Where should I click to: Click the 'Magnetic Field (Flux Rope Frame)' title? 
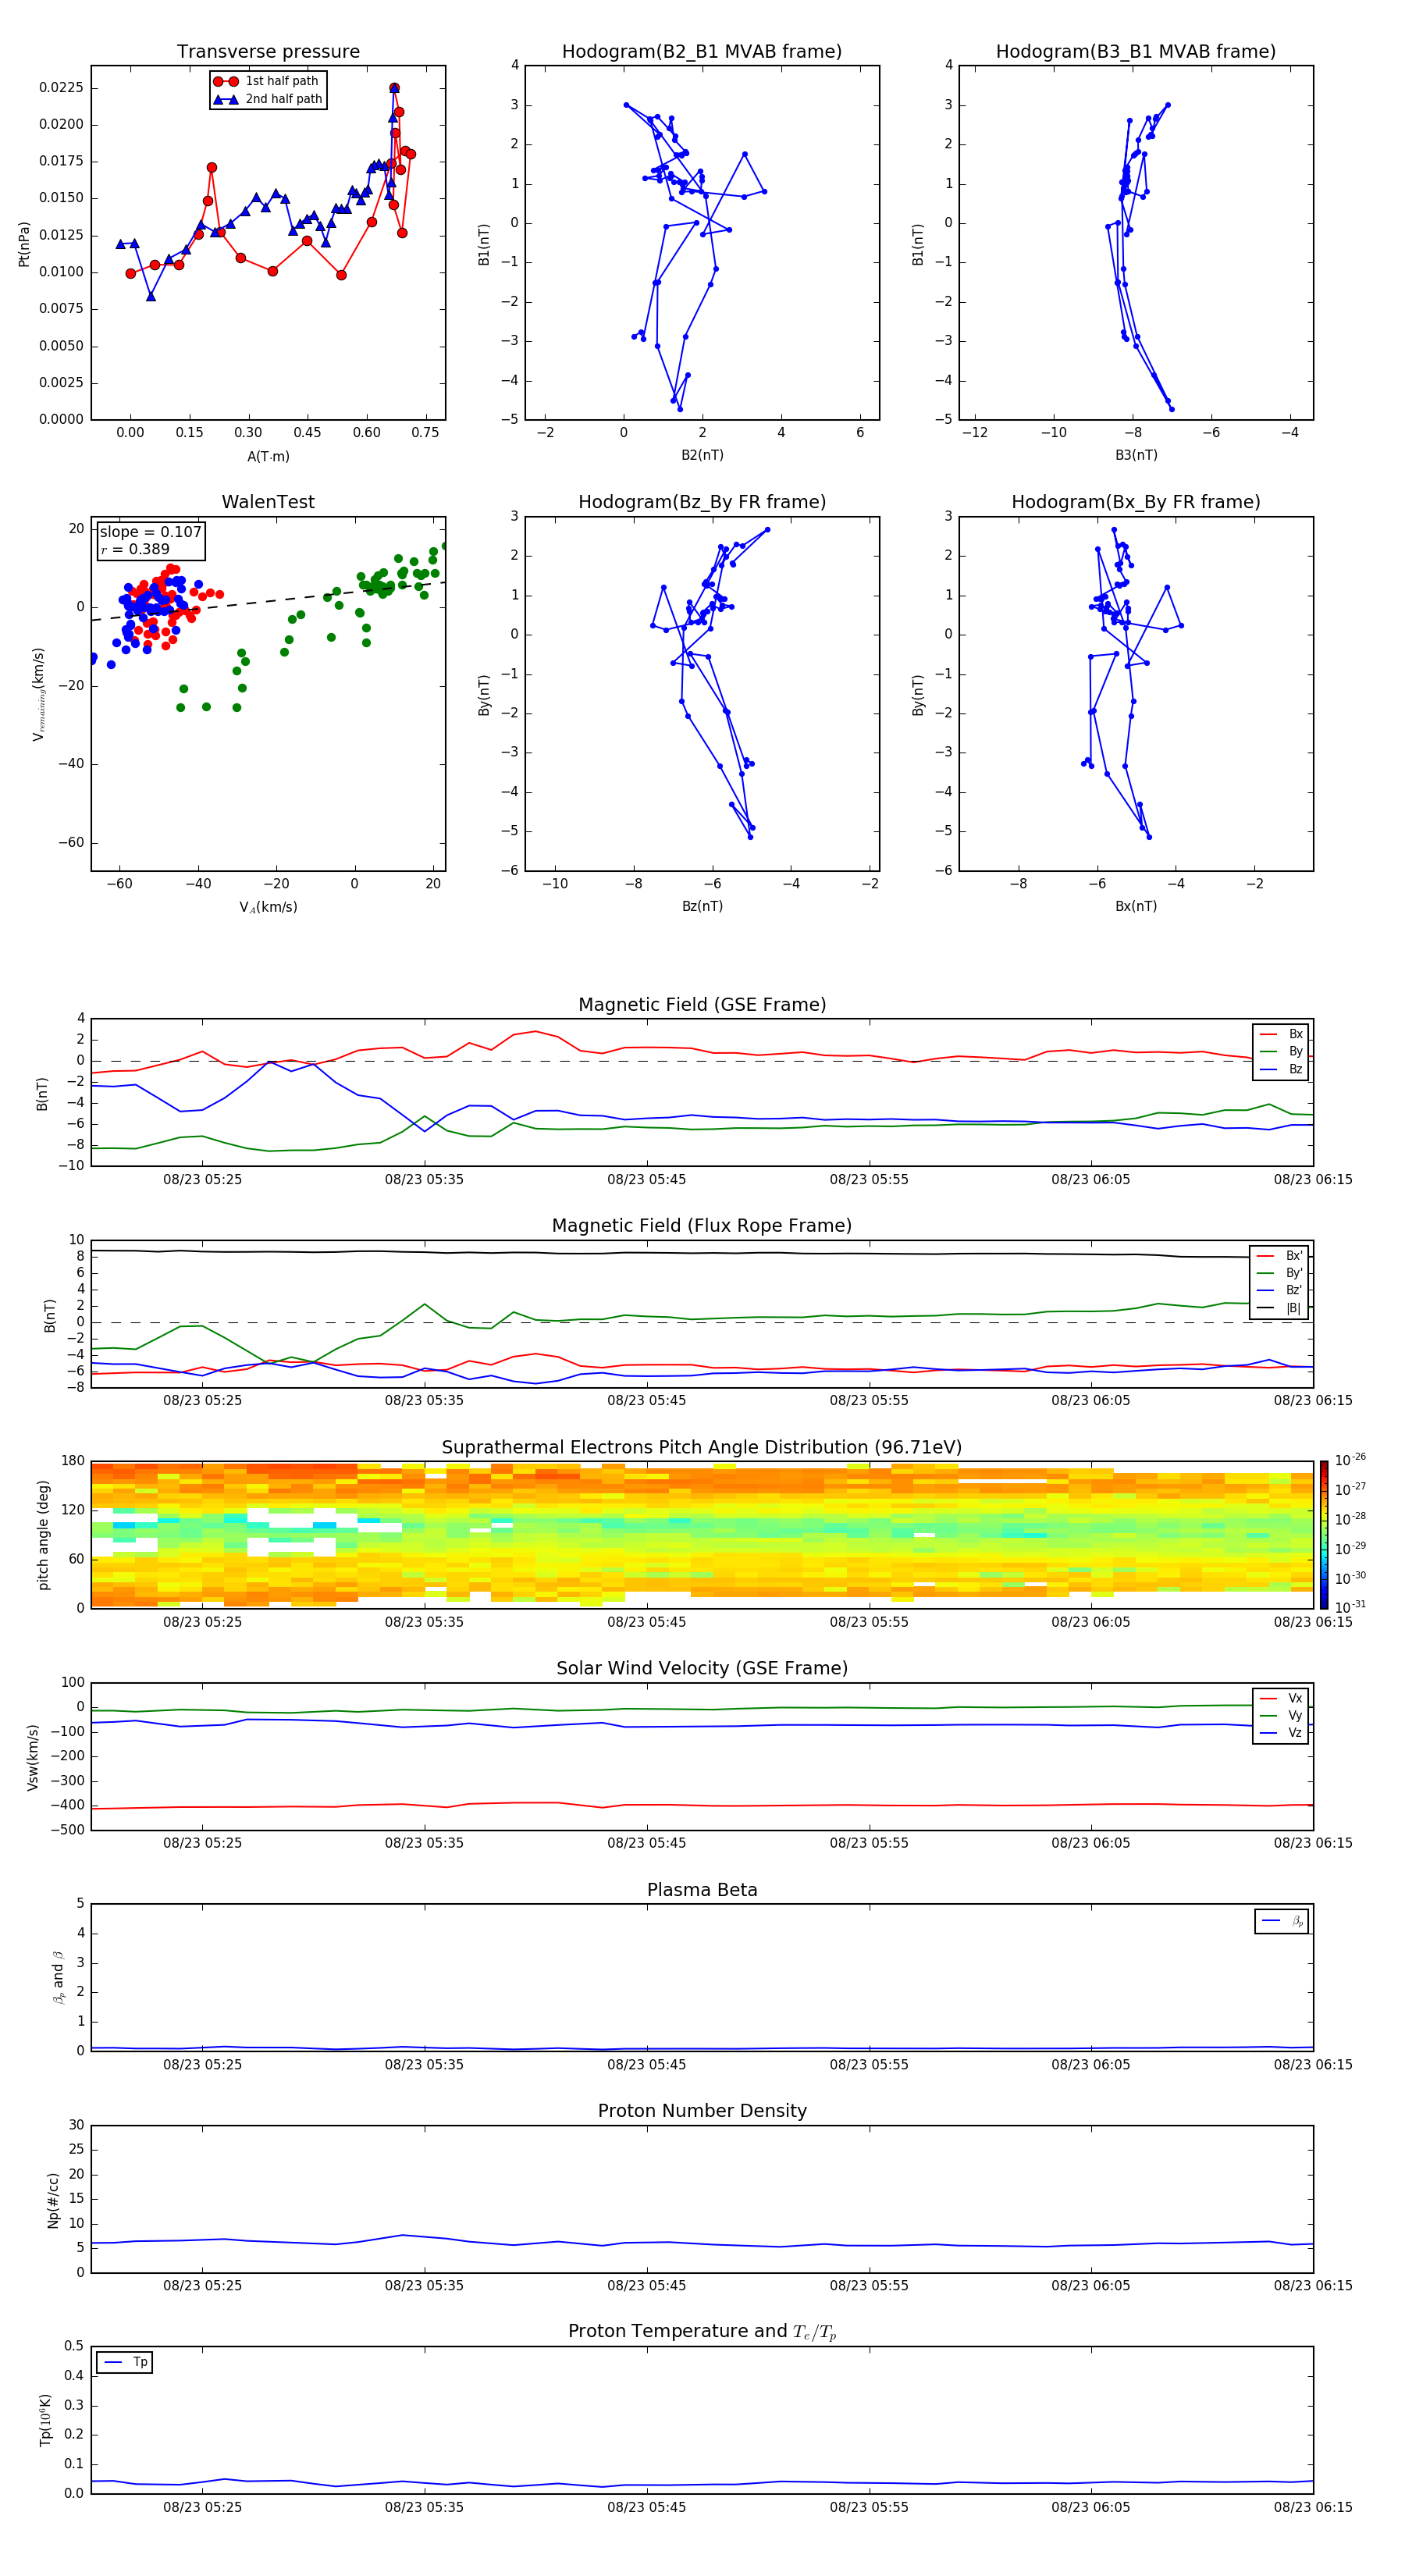click(702, 1226)
